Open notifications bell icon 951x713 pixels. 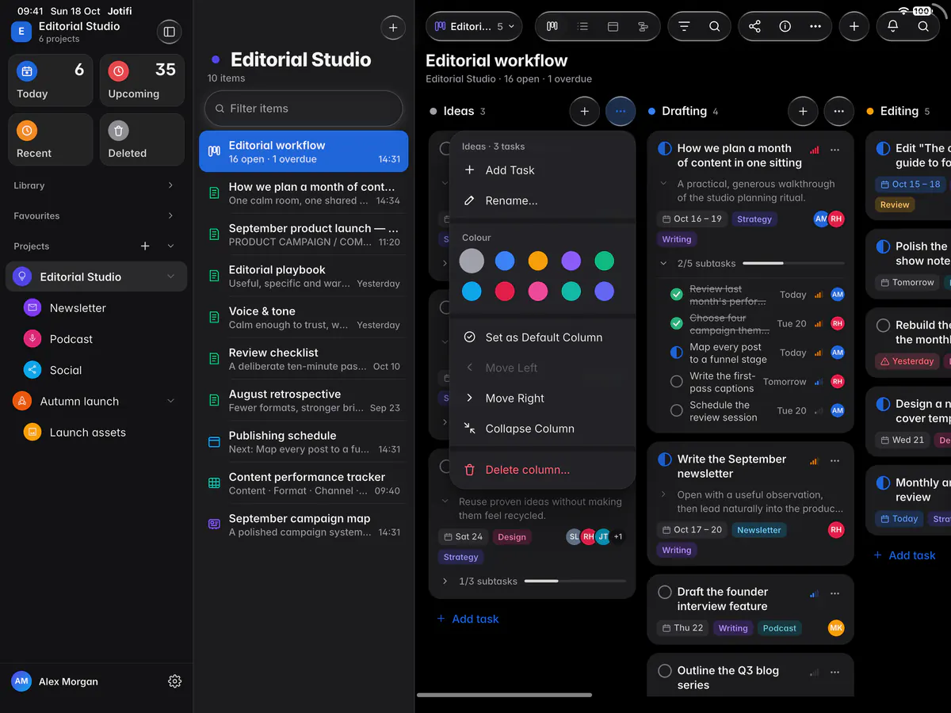tap(893, 26)
